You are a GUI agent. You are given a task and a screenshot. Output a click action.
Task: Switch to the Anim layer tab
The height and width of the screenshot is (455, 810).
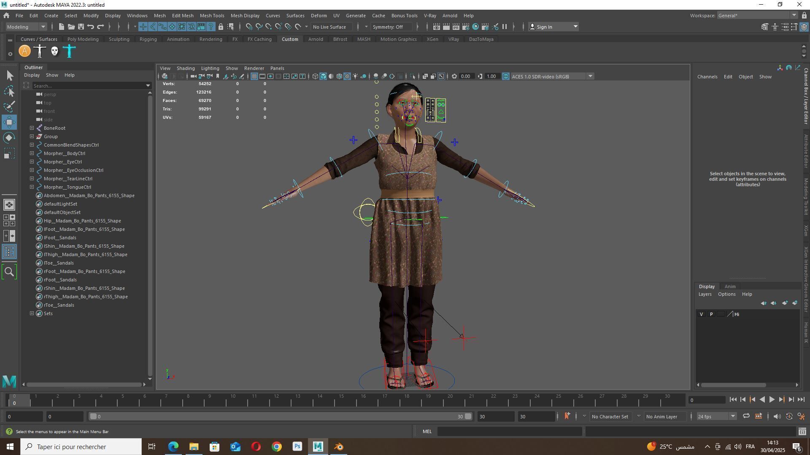click(x=730, y=286)
